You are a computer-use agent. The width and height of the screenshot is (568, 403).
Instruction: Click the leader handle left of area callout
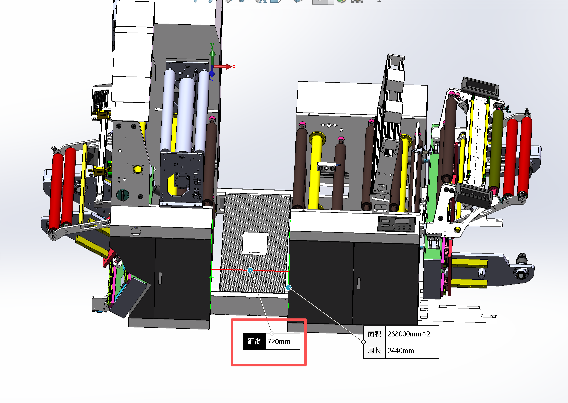coord(364,342)
